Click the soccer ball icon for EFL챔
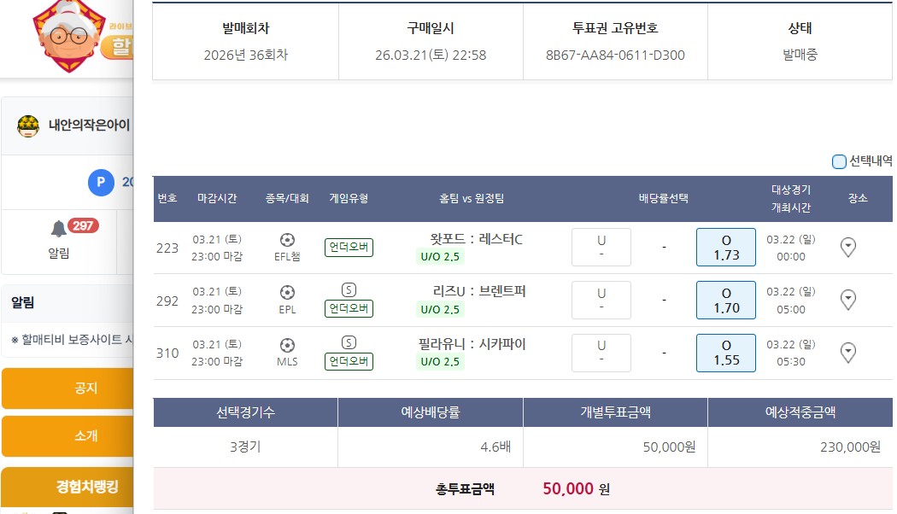This screenshot has height=514, width=897. pyautogui.click(x=287, y=240)
